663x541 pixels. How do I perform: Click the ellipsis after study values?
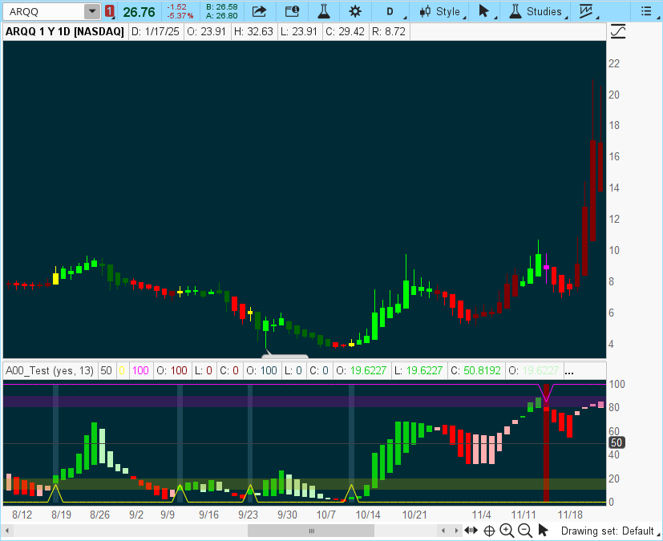[x=569, y=372]
